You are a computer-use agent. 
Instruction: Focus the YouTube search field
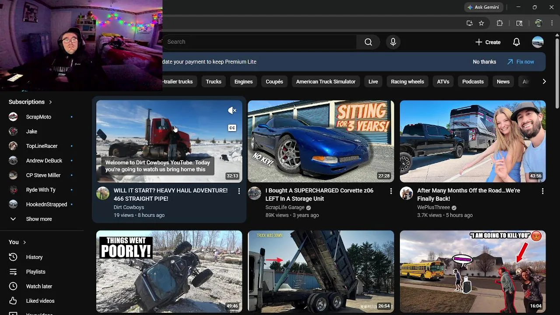(x=259, y=42)
